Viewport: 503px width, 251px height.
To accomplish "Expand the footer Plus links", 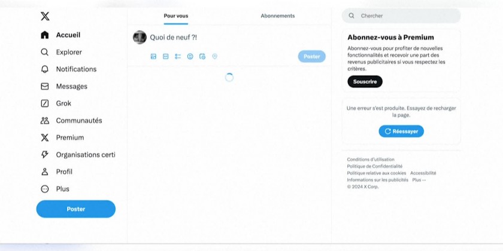I will point(419,180).
